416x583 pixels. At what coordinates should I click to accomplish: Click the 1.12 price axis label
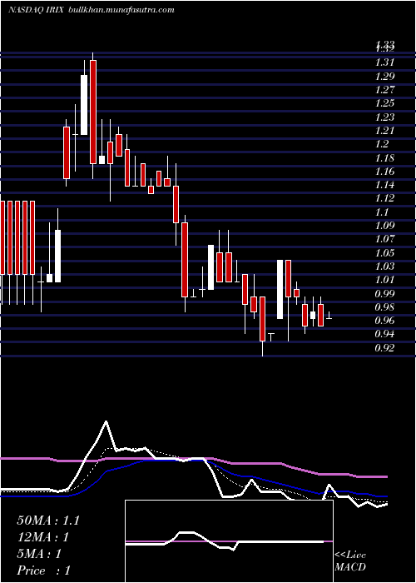(x=384, y=198)
